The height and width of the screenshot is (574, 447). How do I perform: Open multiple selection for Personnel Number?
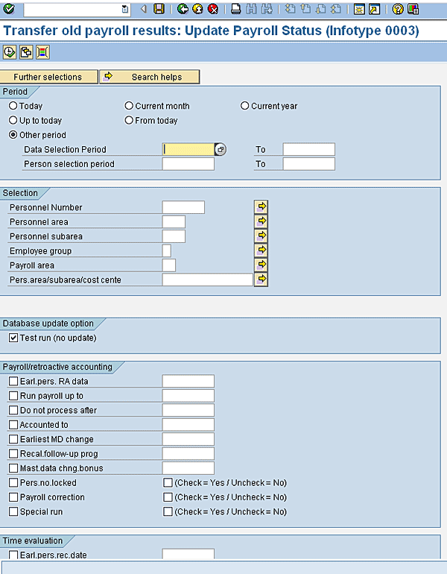(261, 207)
